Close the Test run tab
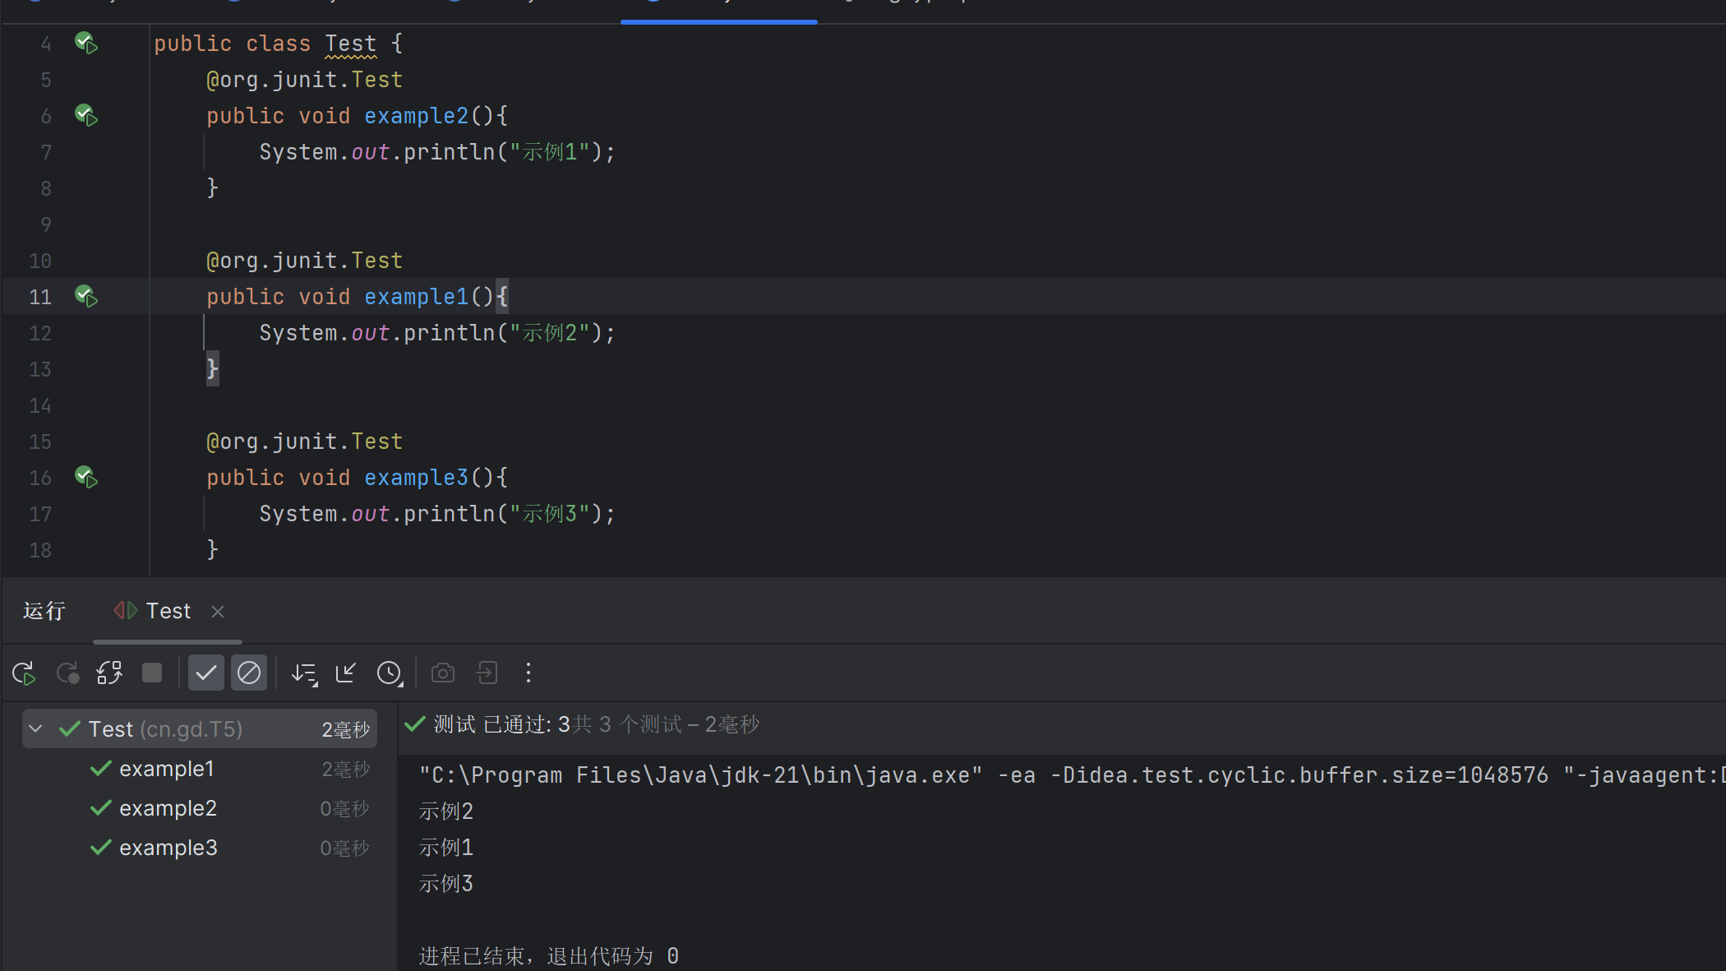Screen dimensions: 1726x971 tap(218, 612)
